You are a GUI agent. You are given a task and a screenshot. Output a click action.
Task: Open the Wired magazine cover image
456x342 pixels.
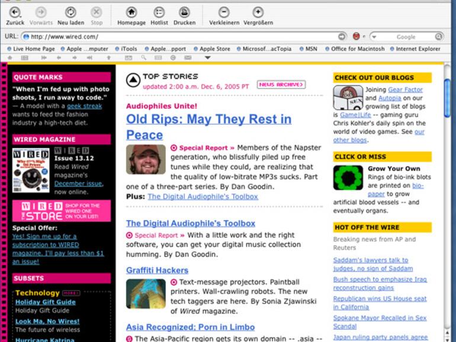tap(31, 170)
